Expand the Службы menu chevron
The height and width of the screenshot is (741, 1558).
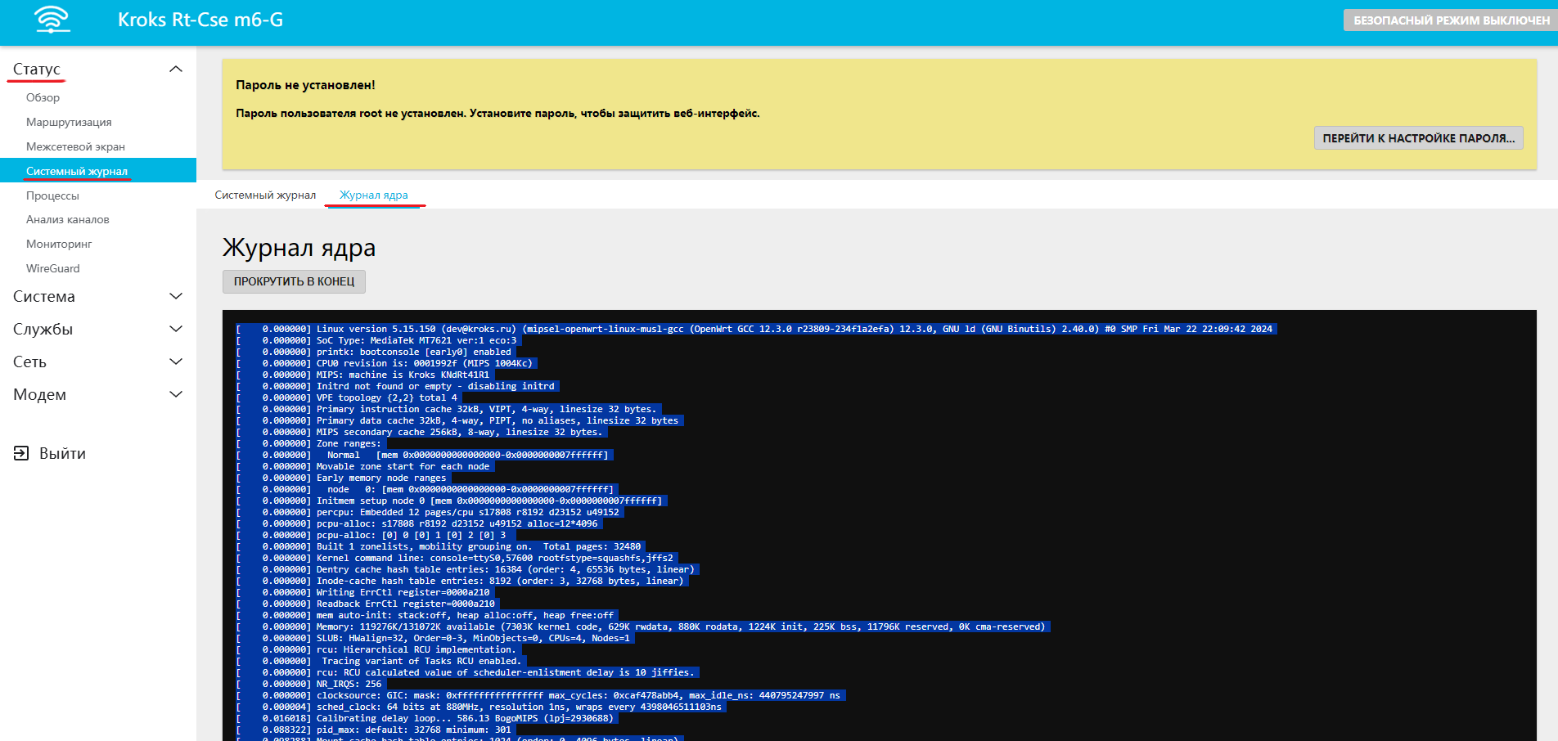point(175,329)
